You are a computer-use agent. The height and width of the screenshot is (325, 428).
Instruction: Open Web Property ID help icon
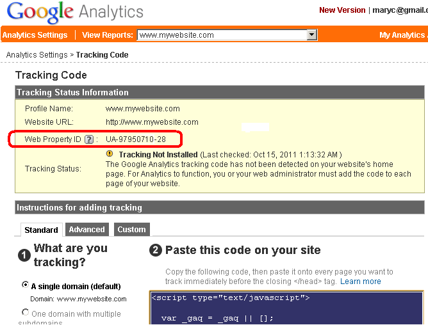(x=88, y=139)
